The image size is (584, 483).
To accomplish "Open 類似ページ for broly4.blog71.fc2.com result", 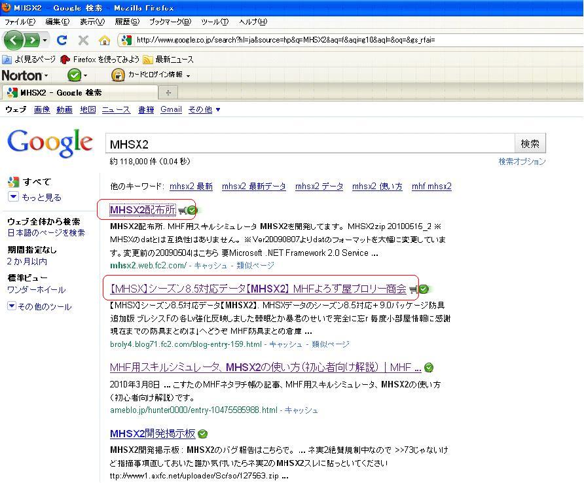I will click(x=331, y=344).
